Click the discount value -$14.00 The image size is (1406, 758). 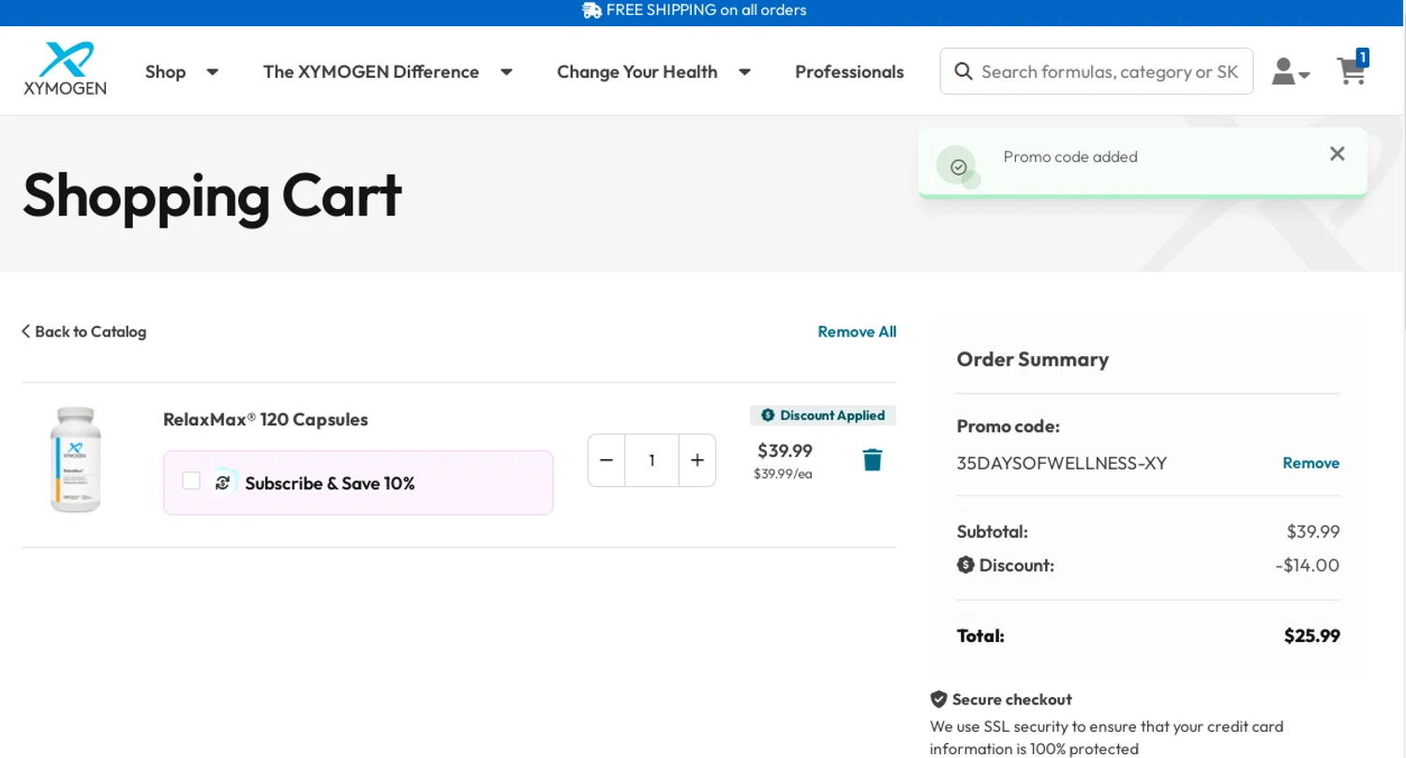(1307, 565)
